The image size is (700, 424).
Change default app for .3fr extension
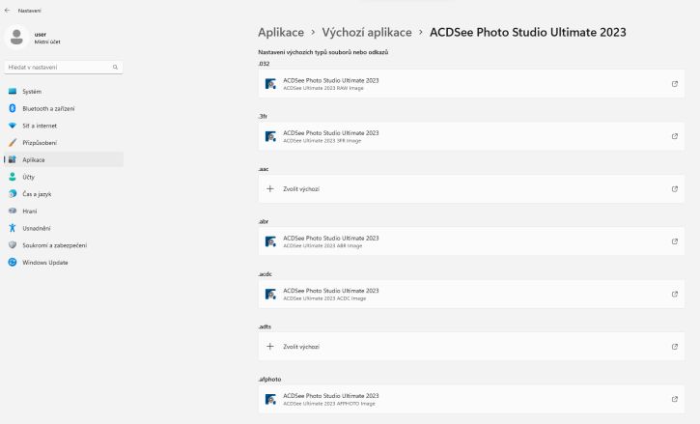(471, 136)
